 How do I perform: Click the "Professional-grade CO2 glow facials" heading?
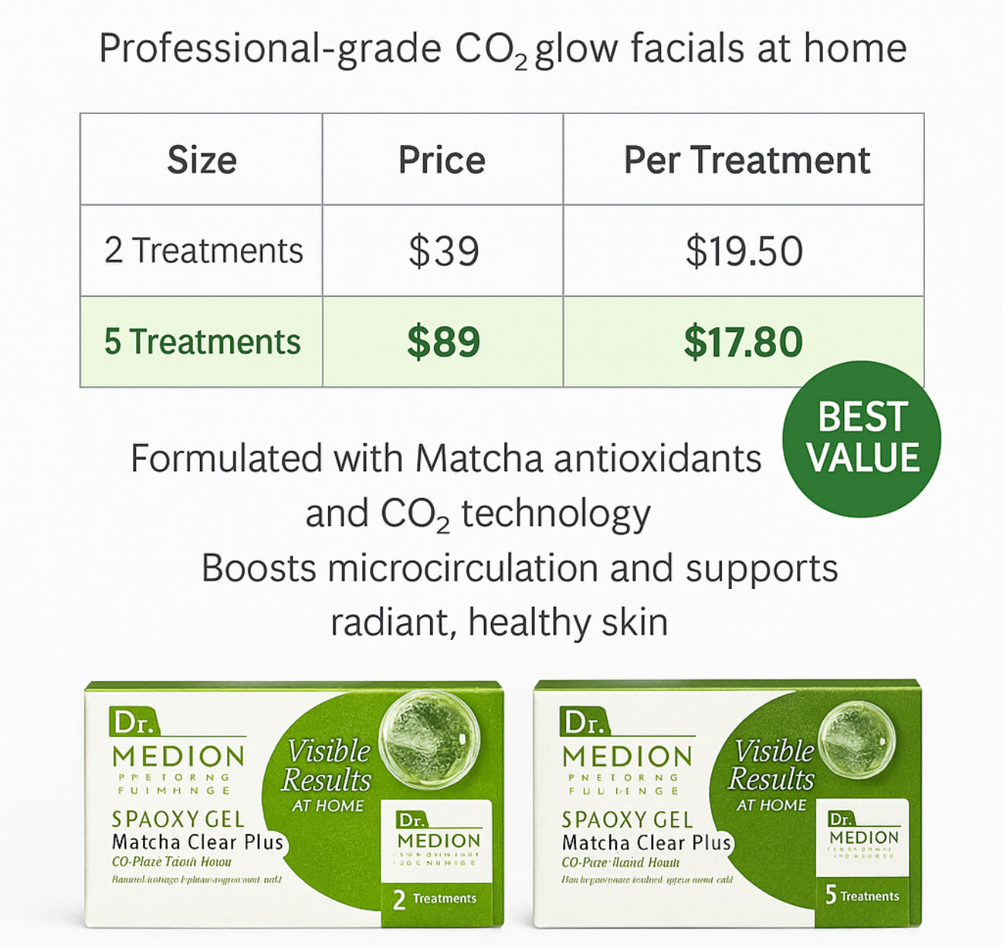click(502, 49)
